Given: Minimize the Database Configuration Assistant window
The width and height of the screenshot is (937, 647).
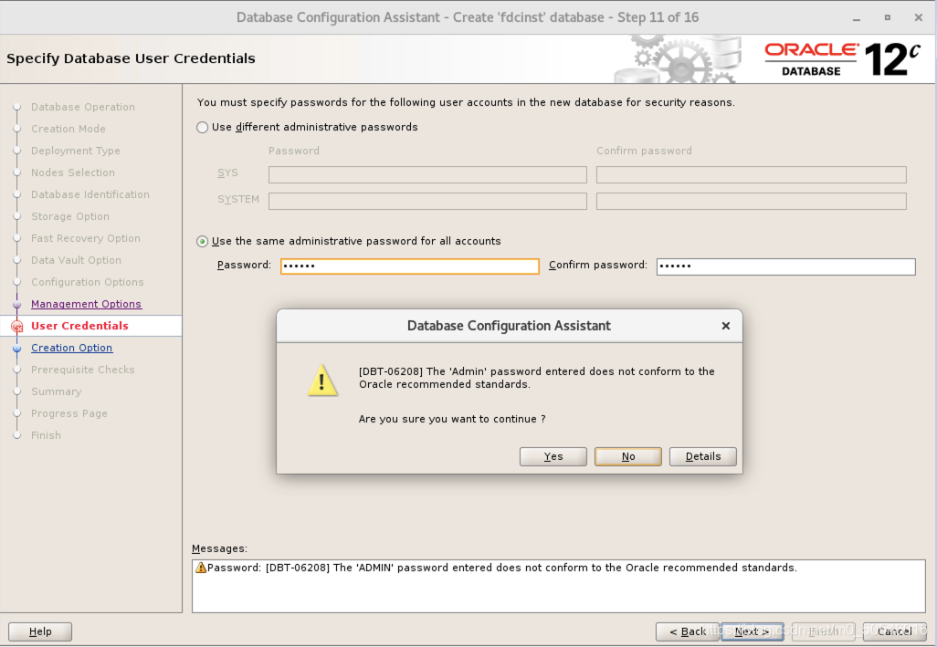Looking at the screenshot, I should [x=857, y=18].
